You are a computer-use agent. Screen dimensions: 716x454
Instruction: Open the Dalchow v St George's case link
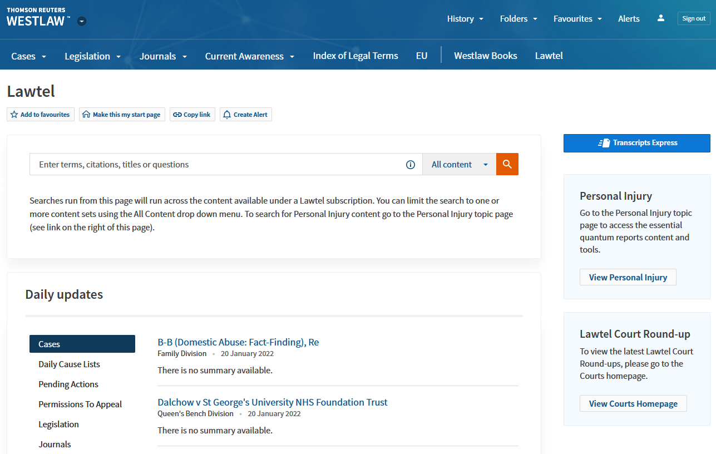tap(272, 402)
